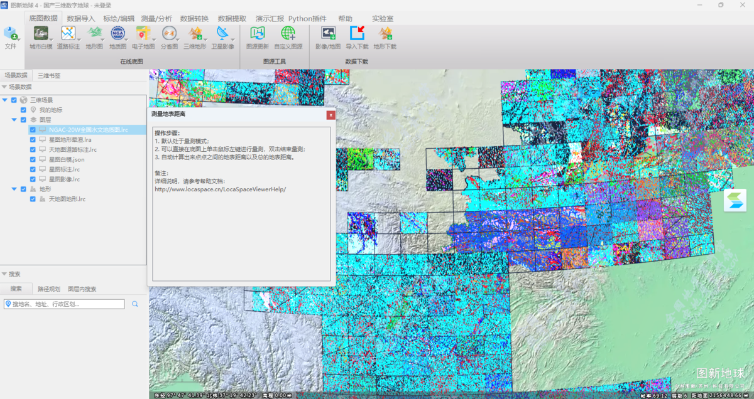This screenshot has width=754, height=399.
Task: Open the 自定义图源 custom source icon
Action: click(x=288, y=34)
